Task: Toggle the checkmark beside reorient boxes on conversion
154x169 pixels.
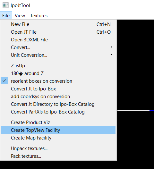Action: [x=4, y=81]
